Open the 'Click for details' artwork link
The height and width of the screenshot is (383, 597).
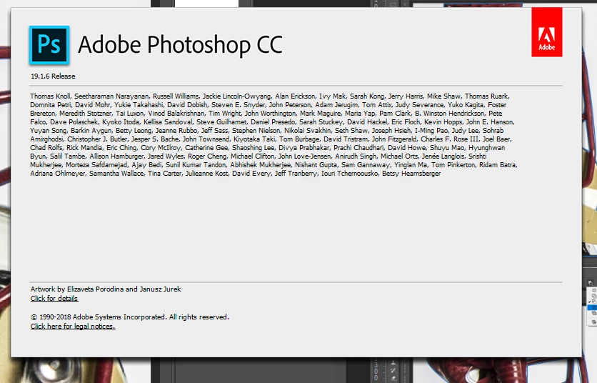[x=54, y=299]
